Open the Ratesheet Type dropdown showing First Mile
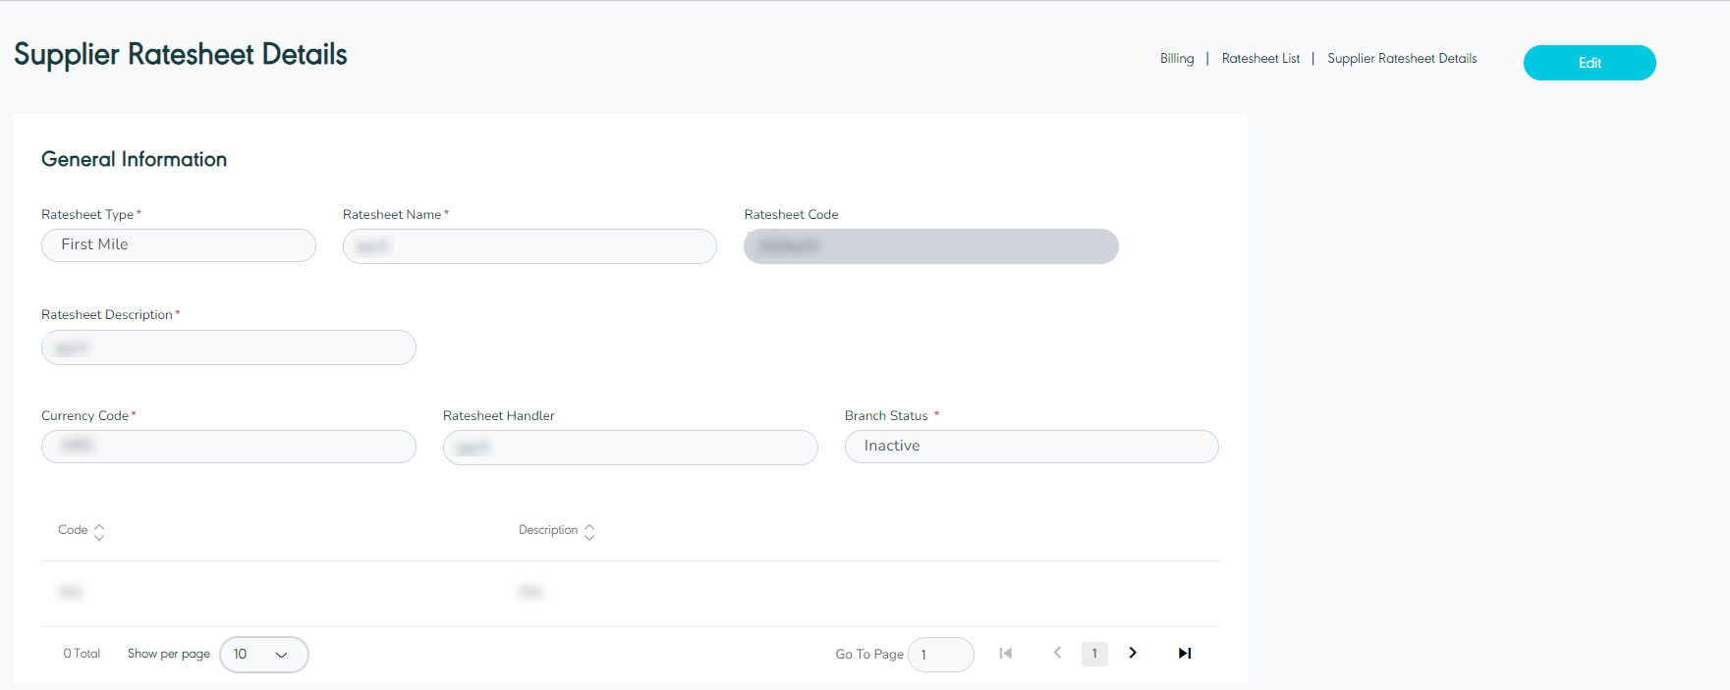The width and height of the screenshot is (1730, 690). pyautogui.click(x=178, y=245)
